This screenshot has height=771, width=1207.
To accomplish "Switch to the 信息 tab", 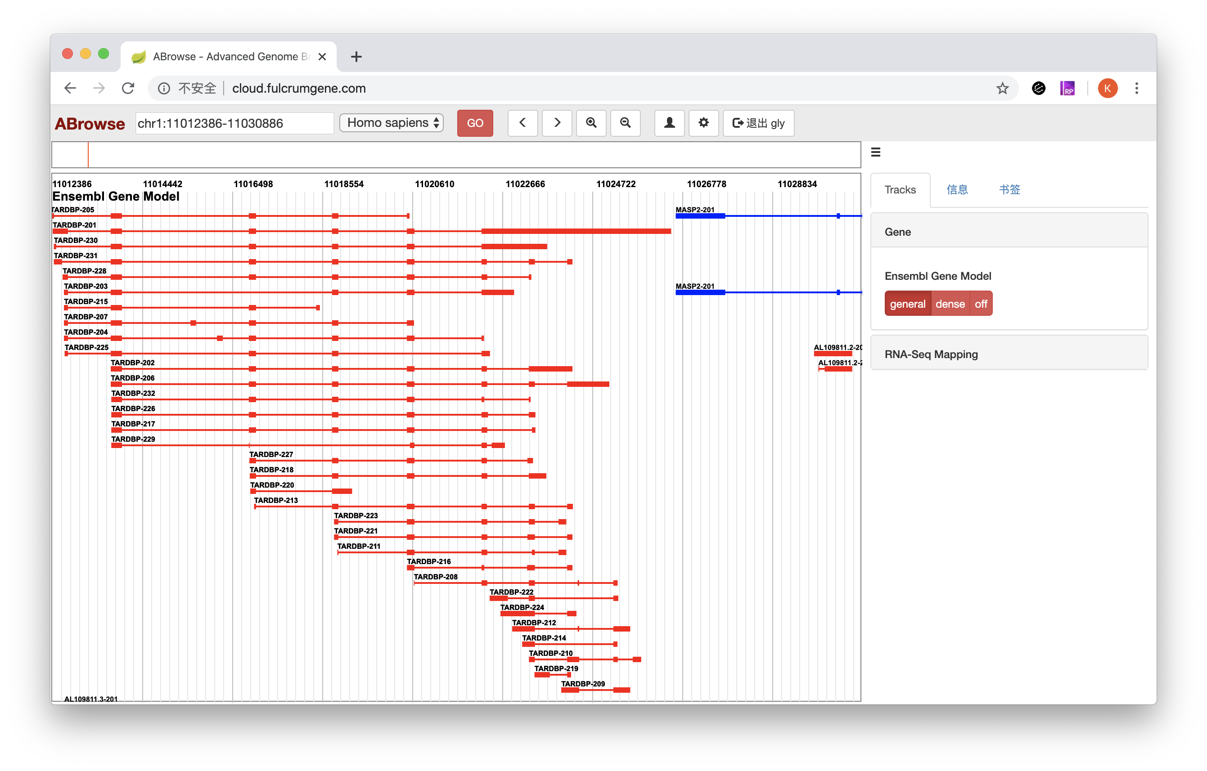I will 957,190.
